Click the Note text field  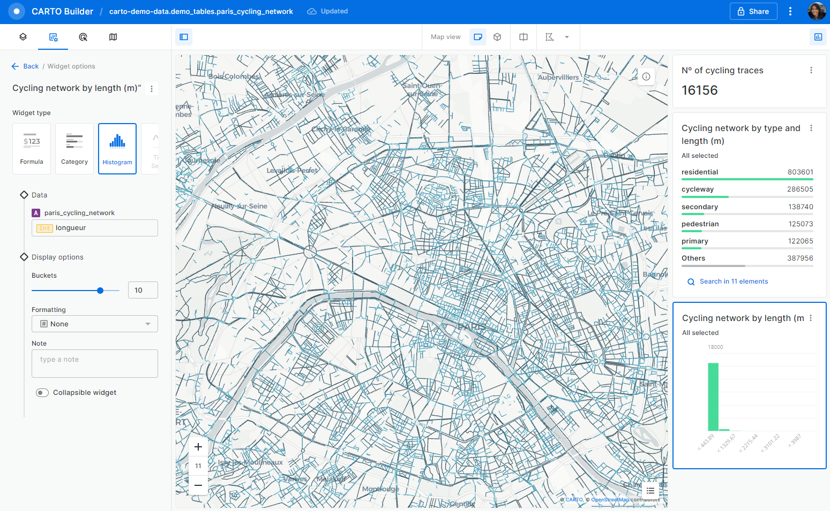[x=95, y=363]
